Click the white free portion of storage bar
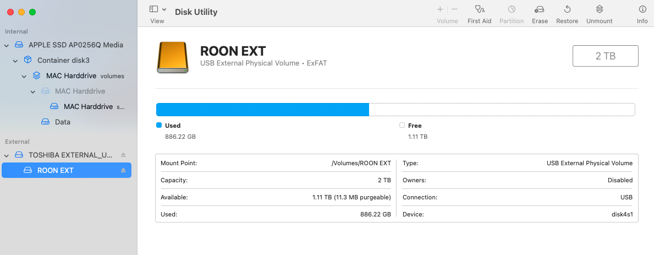Image resolution: width=654 pixels, height=255 pixels. point(502,110)
